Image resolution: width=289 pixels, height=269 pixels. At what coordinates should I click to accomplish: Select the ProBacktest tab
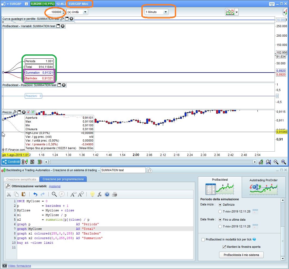(220, 187)
